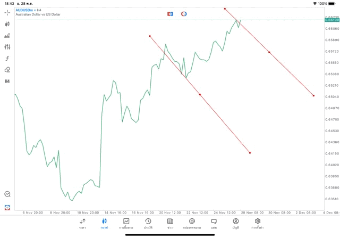This screenshot has height=238, width=340.
Task: Open the H4 timeframe selector in sidebar
Action: [x=7, y=81]
